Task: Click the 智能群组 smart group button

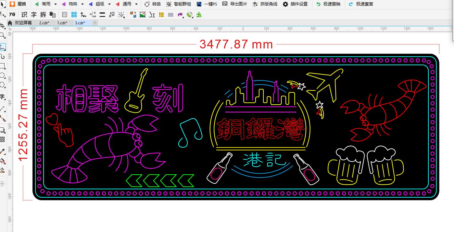Action: point(179,4)
